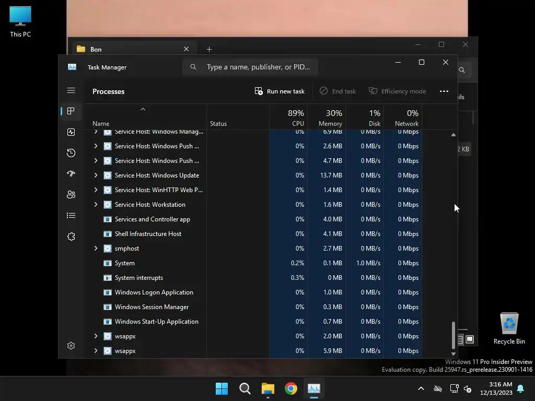Open the Performance page icon in sidebar
The image size is (535, 401).
pyautogui.click(x=71, y=132)
